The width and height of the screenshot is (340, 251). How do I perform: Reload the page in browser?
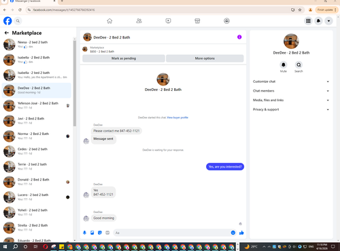coord(20,10)
